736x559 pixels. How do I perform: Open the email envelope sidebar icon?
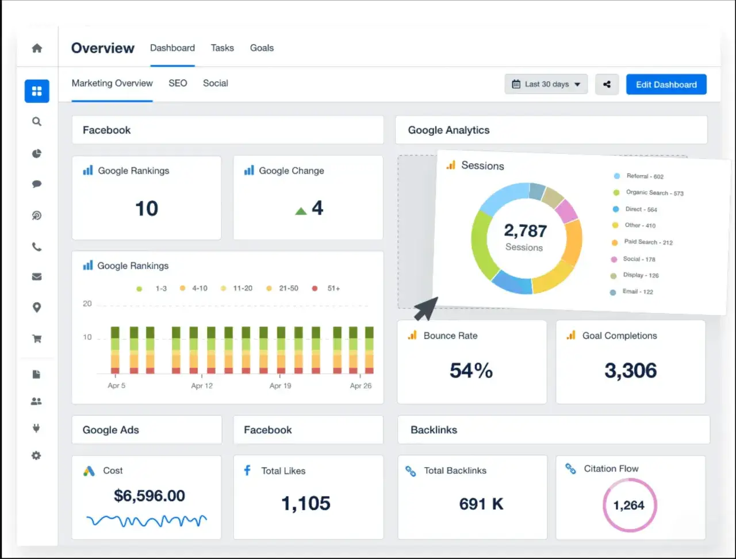(x=37, y=277)
